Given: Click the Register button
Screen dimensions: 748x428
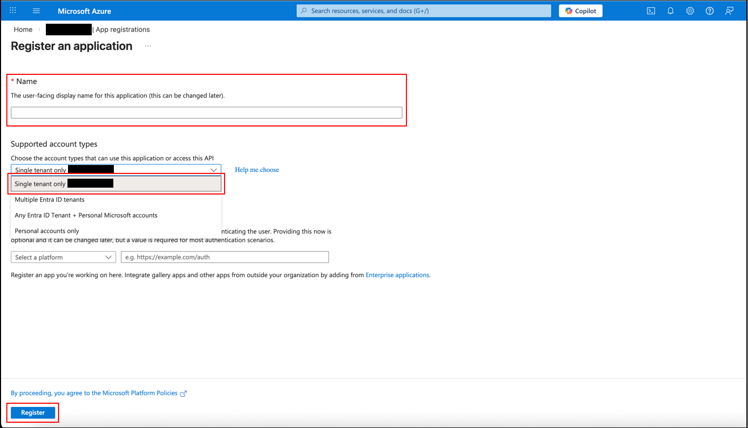Looking at the screenshot, I should pyautogui.click(x=33, y=413).
